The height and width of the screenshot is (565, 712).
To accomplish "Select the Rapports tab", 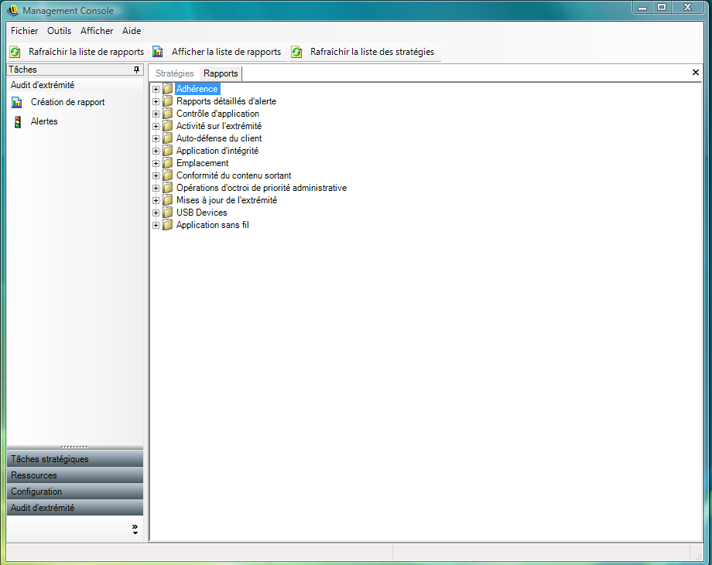I will tap(221, 73).
